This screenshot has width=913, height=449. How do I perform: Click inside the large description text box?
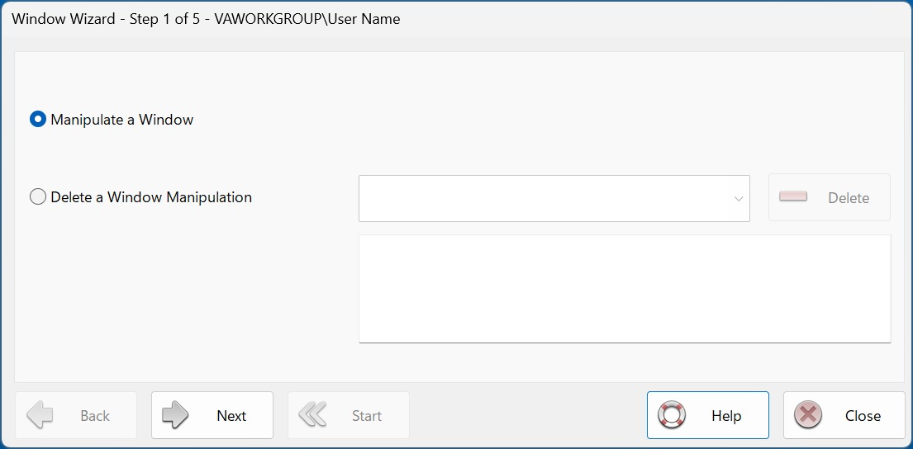click(625, 289)
